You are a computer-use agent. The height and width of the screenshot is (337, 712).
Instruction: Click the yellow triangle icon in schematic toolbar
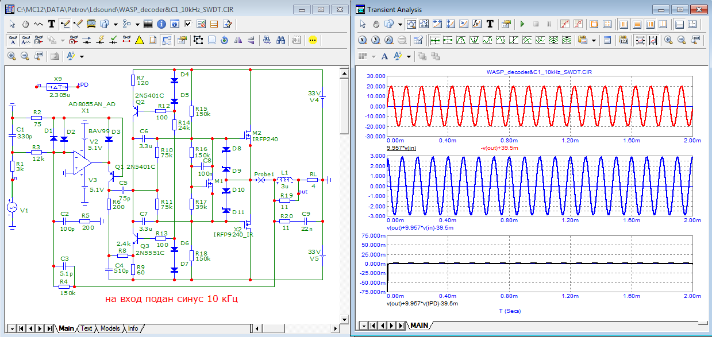[140, 40]
